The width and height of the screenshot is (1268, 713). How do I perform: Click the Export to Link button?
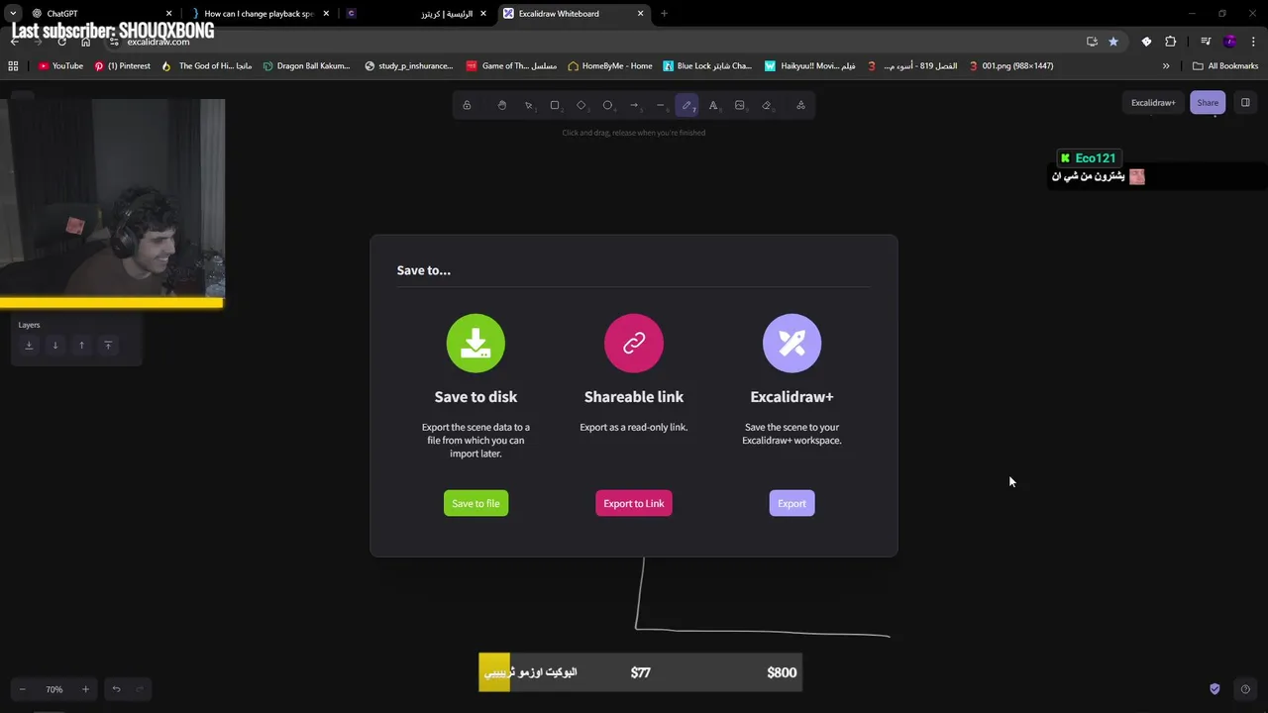point(634,503)
